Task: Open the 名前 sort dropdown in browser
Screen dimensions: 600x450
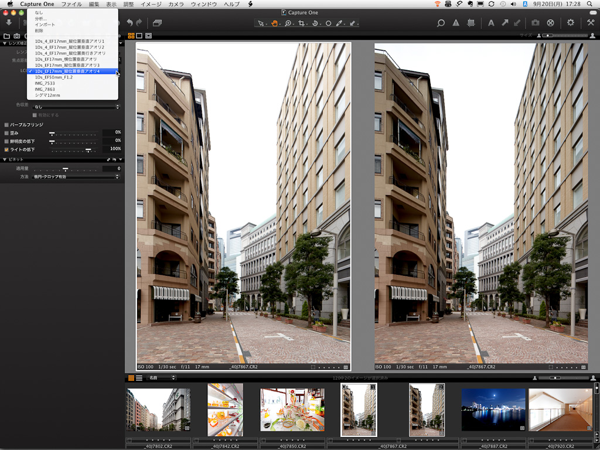Action: (162, 378)
